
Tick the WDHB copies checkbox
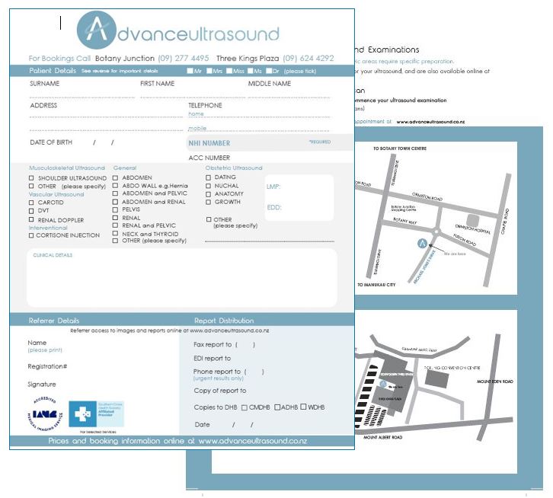(304, 407)
